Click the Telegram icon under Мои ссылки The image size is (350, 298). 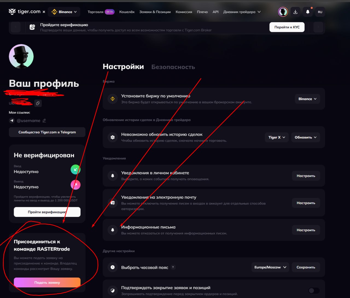[x=12, y=120]
